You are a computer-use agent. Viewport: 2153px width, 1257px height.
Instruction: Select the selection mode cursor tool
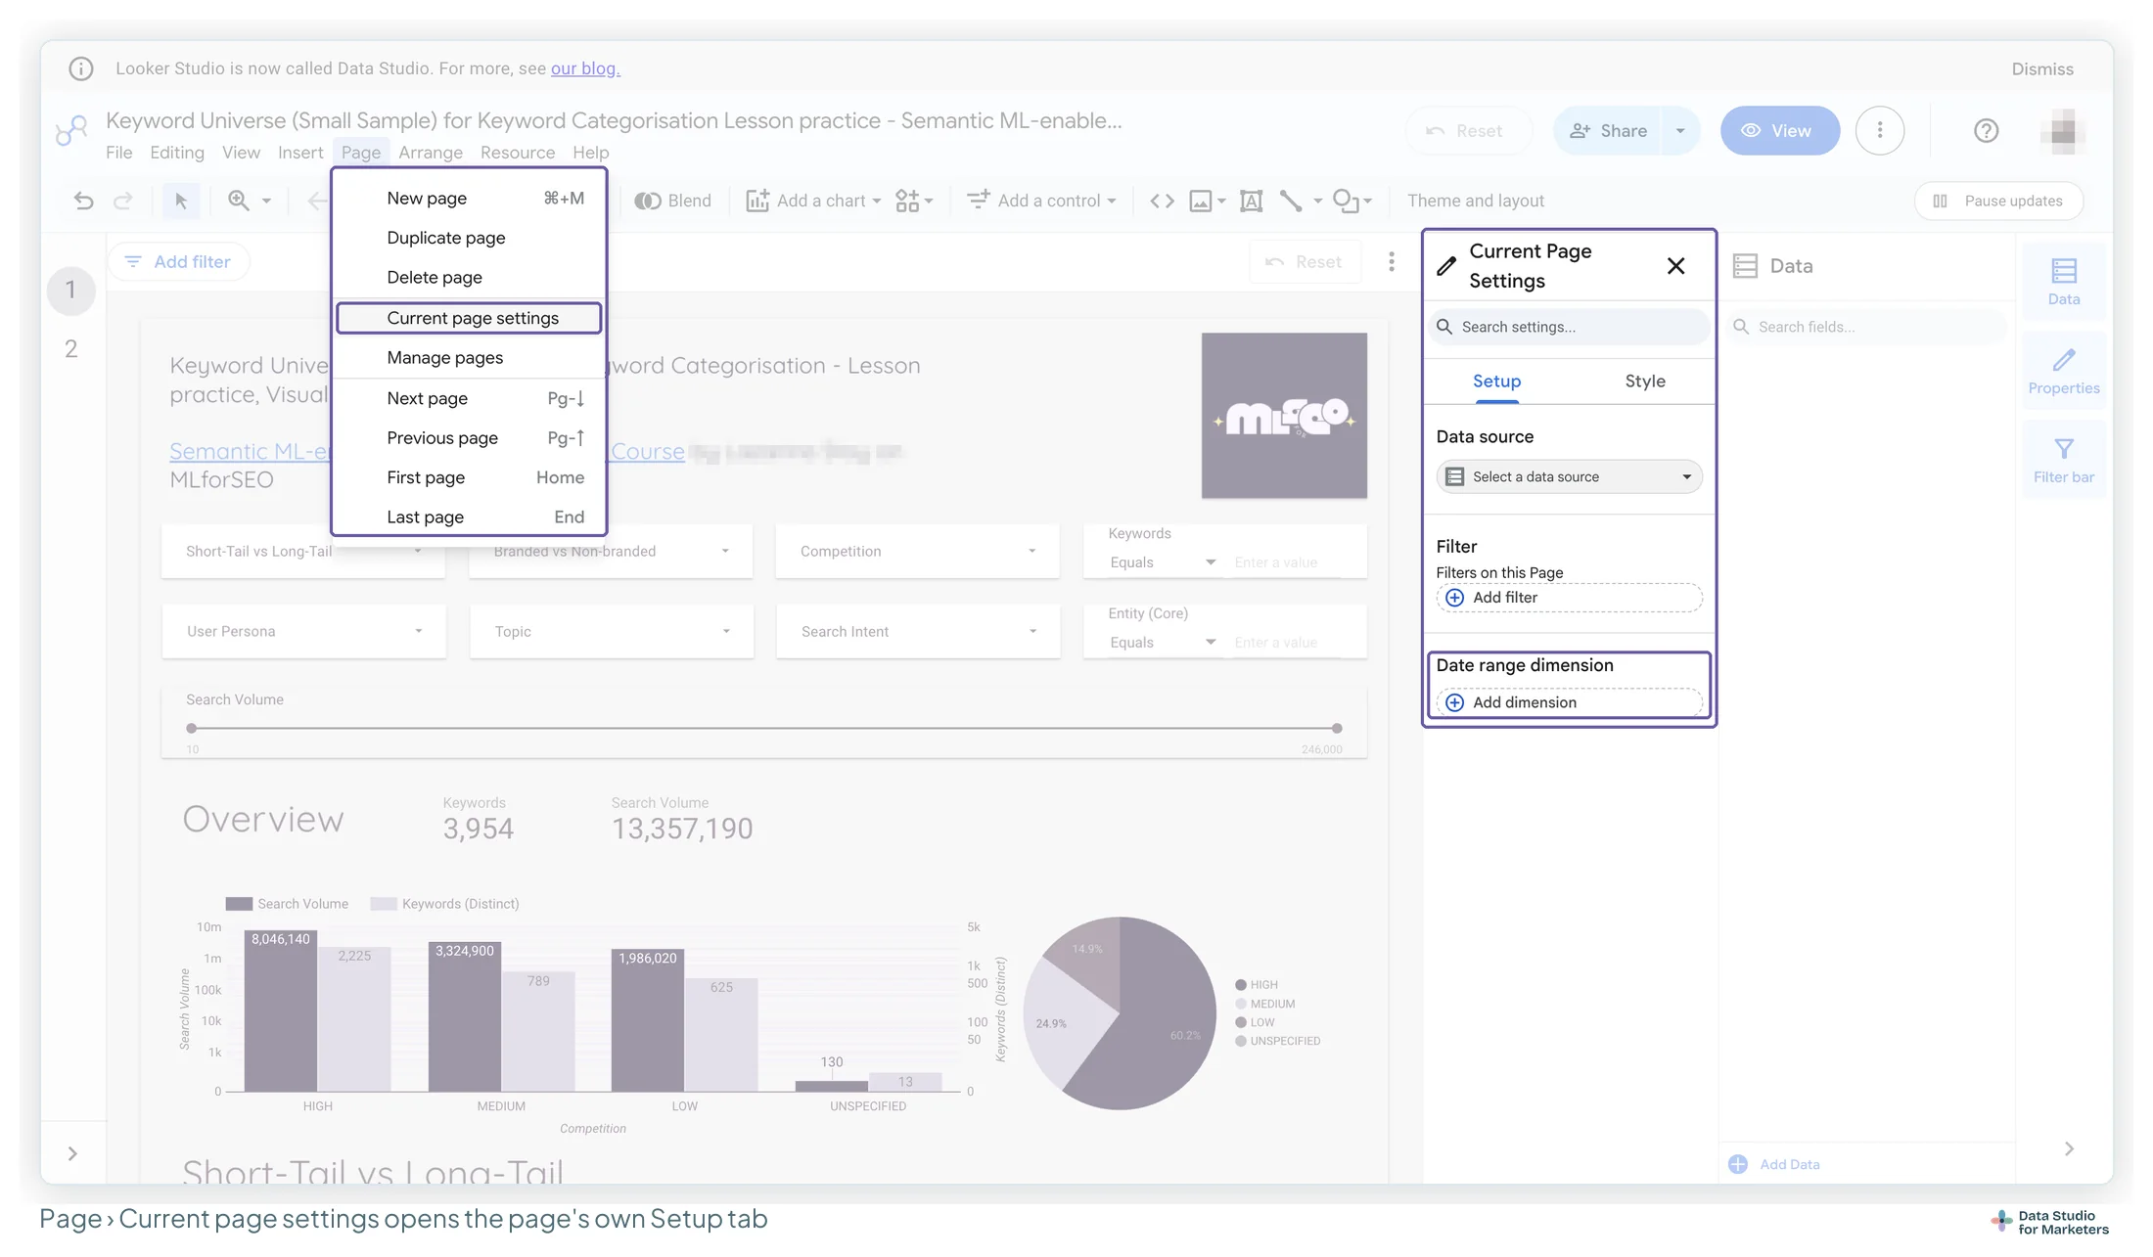181,201
